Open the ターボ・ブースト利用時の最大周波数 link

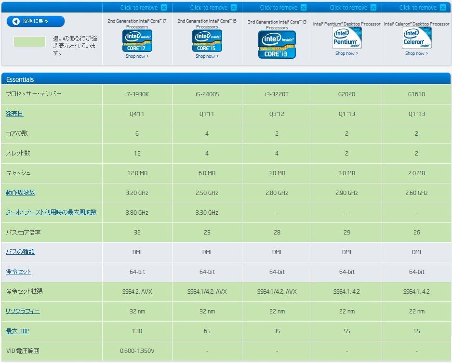tap(51, 212)
